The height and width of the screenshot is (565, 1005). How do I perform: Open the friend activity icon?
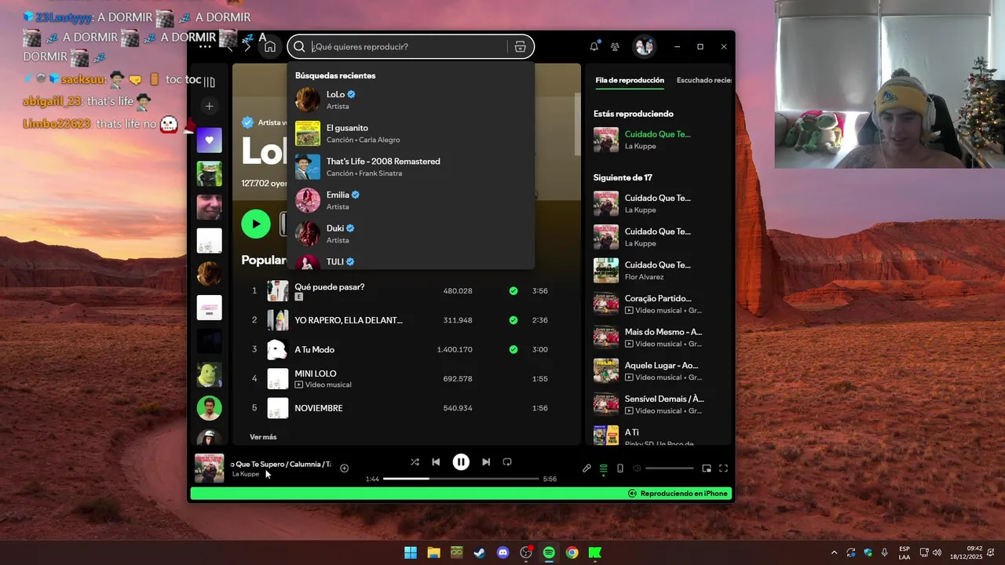(x=615, y=46)
